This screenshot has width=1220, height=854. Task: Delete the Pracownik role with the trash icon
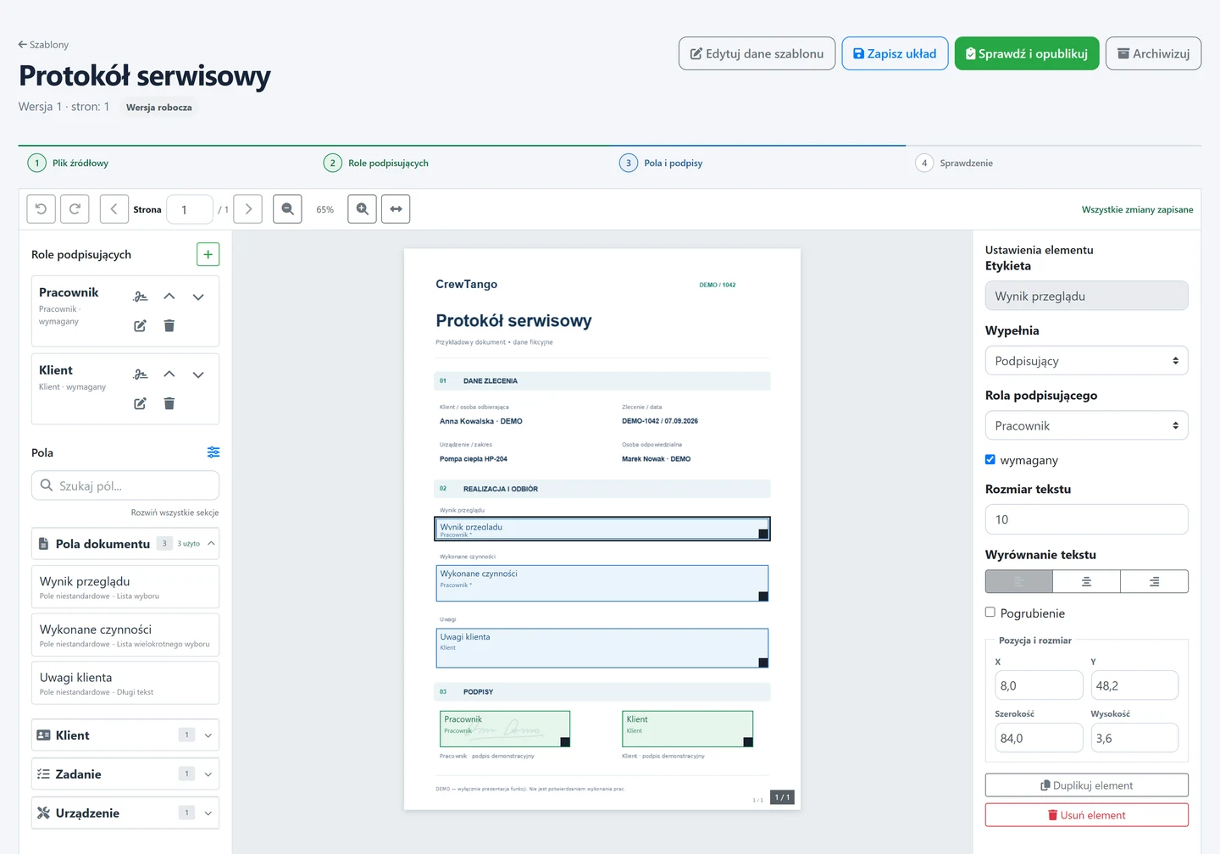tap(169, 325)
